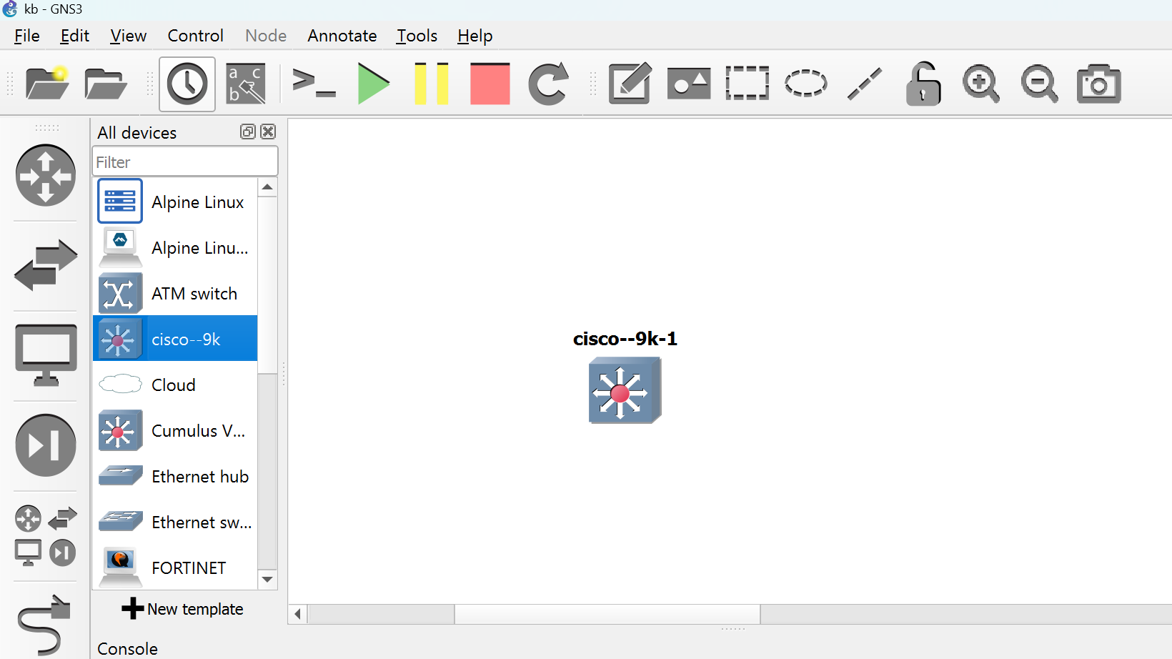Browse routers category in the device sidebar
1172x659 pixels.
pos(46,175)
